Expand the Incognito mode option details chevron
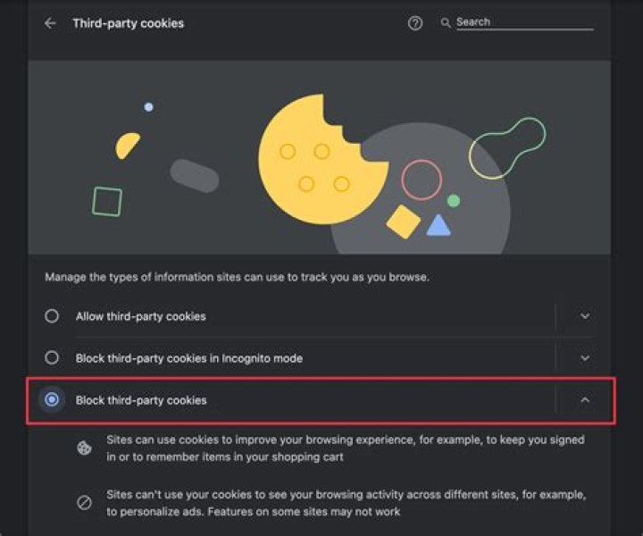 [585, 358]
